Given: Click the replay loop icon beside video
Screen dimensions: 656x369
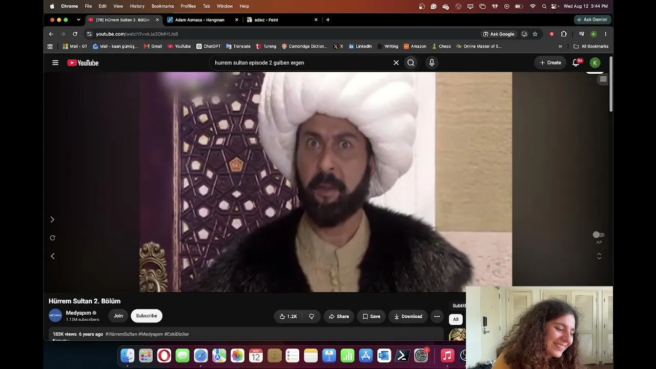Looking at the screenshot, I should point(52,238).
